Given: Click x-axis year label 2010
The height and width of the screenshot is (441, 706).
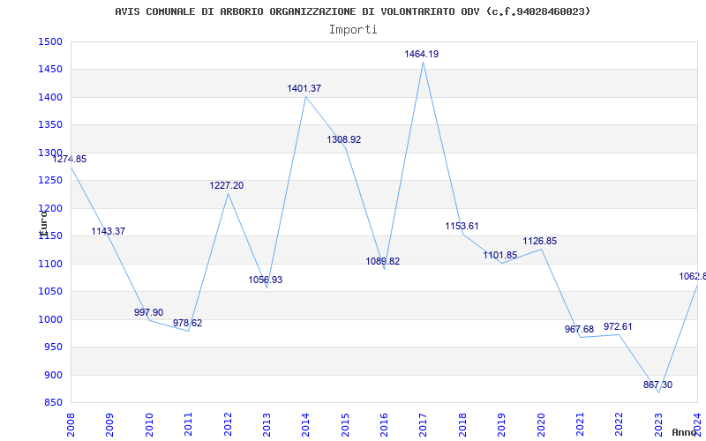Looking at the screenshot, I should click(149, 425).
